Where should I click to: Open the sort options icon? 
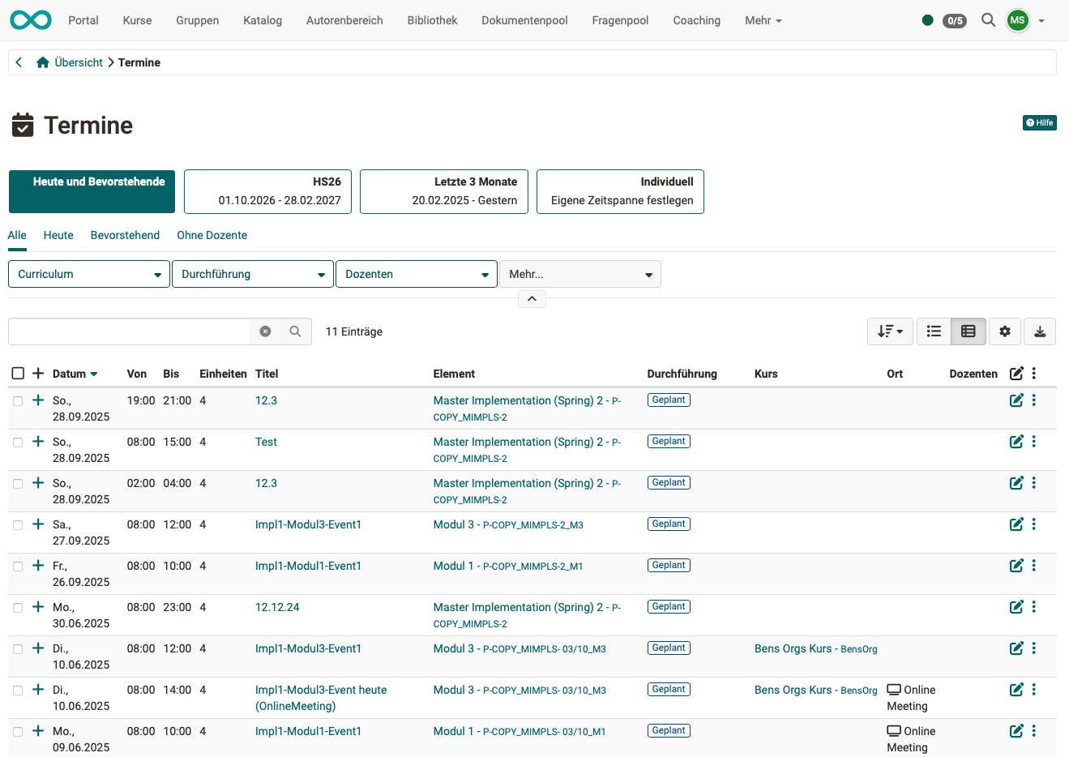pos(889,331)
